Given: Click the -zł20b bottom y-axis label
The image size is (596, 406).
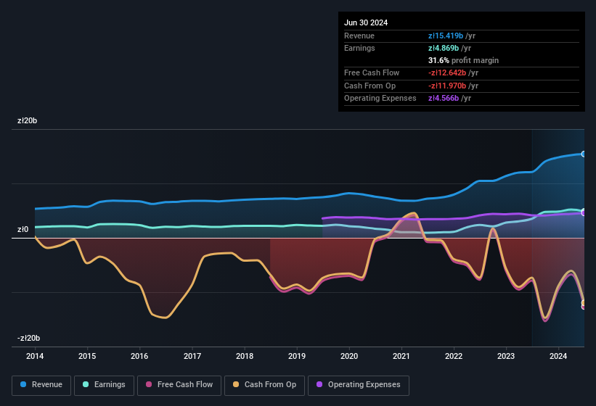Looking at the screenshot, I should [28, 339].
